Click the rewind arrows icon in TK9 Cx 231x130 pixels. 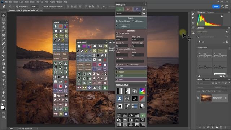(x=56, y=31)
